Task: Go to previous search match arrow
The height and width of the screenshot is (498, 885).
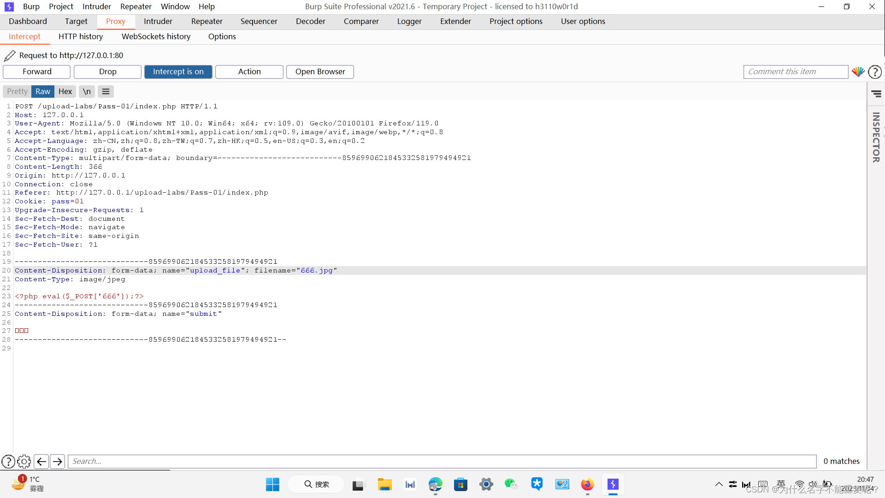Action: 41,461
